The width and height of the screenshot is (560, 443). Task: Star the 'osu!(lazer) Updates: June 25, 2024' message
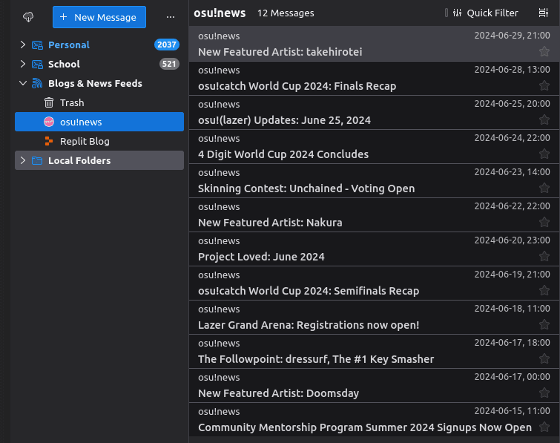(x=544, y=119)
